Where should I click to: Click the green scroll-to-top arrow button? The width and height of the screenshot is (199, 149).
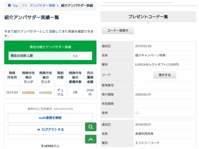click(91, 139)
